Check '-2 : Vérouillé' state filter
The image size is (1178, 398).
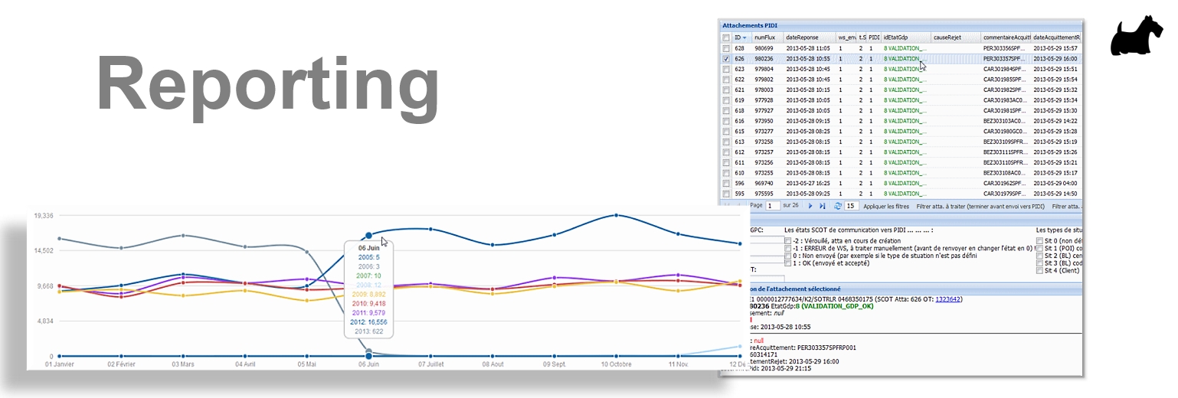click(788, 240)
